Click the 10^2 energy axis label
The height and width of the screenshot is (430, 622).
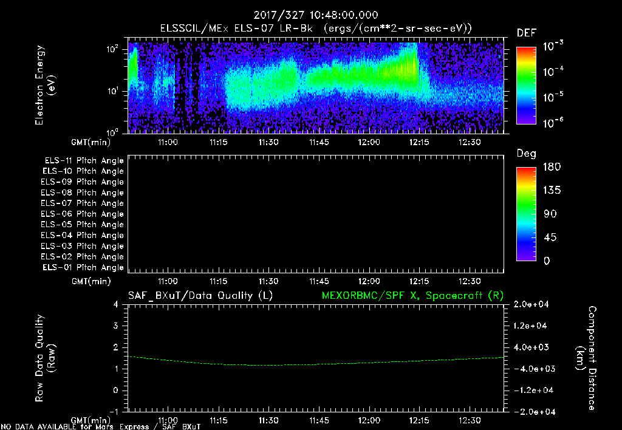point(112,50)
